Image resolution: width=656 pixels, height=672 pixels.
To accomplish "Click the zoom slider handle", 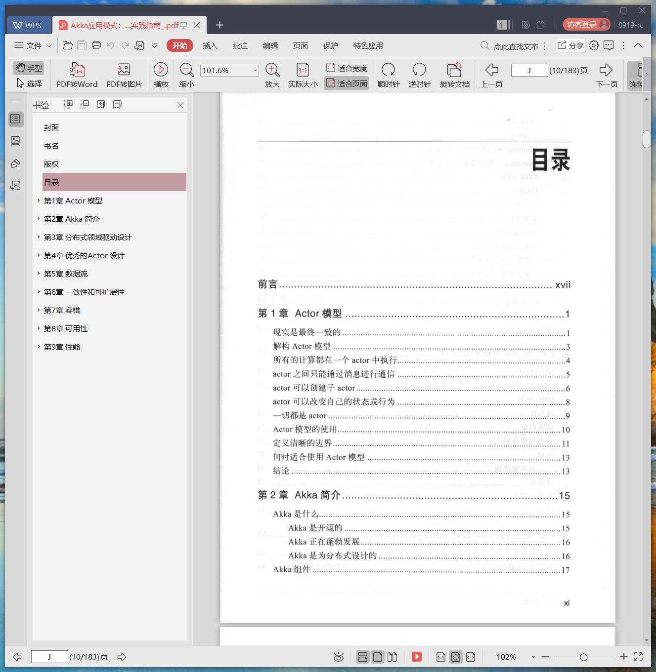I will click(x=584, y=657).
